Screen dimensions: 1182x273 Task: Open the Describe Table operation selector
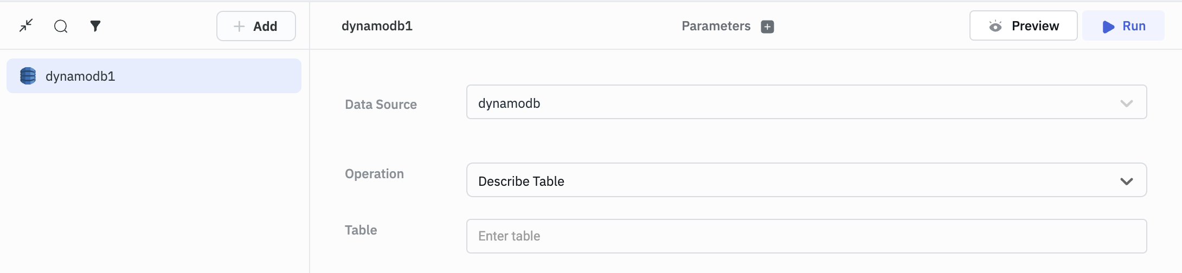click(792, 180)
